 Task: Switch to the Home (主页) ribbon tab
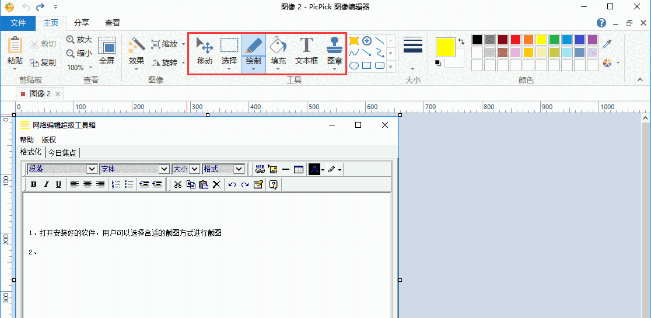pos(51,23)
